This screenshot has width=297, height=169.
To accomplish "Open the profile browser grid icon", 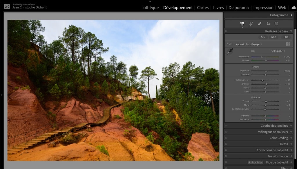I will pos(288,44).
